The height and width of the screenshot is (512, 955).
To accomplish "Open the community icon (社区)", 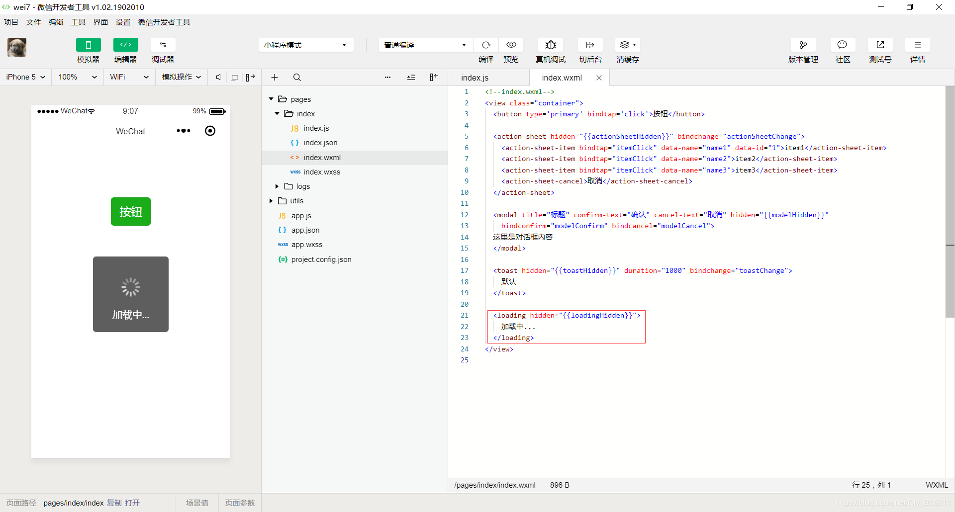I will click(843, 45).
